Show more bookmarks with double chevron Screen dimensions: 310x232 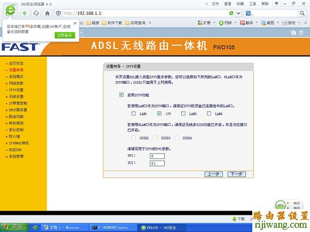150,23
